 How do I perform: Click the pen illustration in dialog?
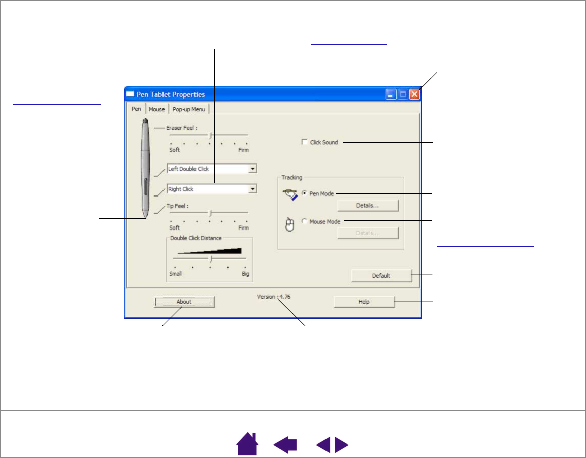tap(145, 169)
